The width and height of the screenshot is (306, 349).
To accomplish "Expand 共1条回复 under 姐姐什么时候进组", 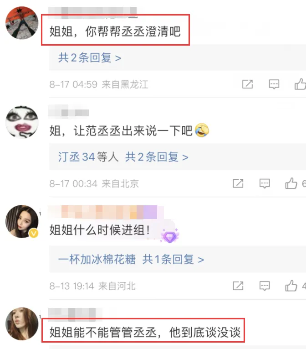I will click(x=173, y=259).
